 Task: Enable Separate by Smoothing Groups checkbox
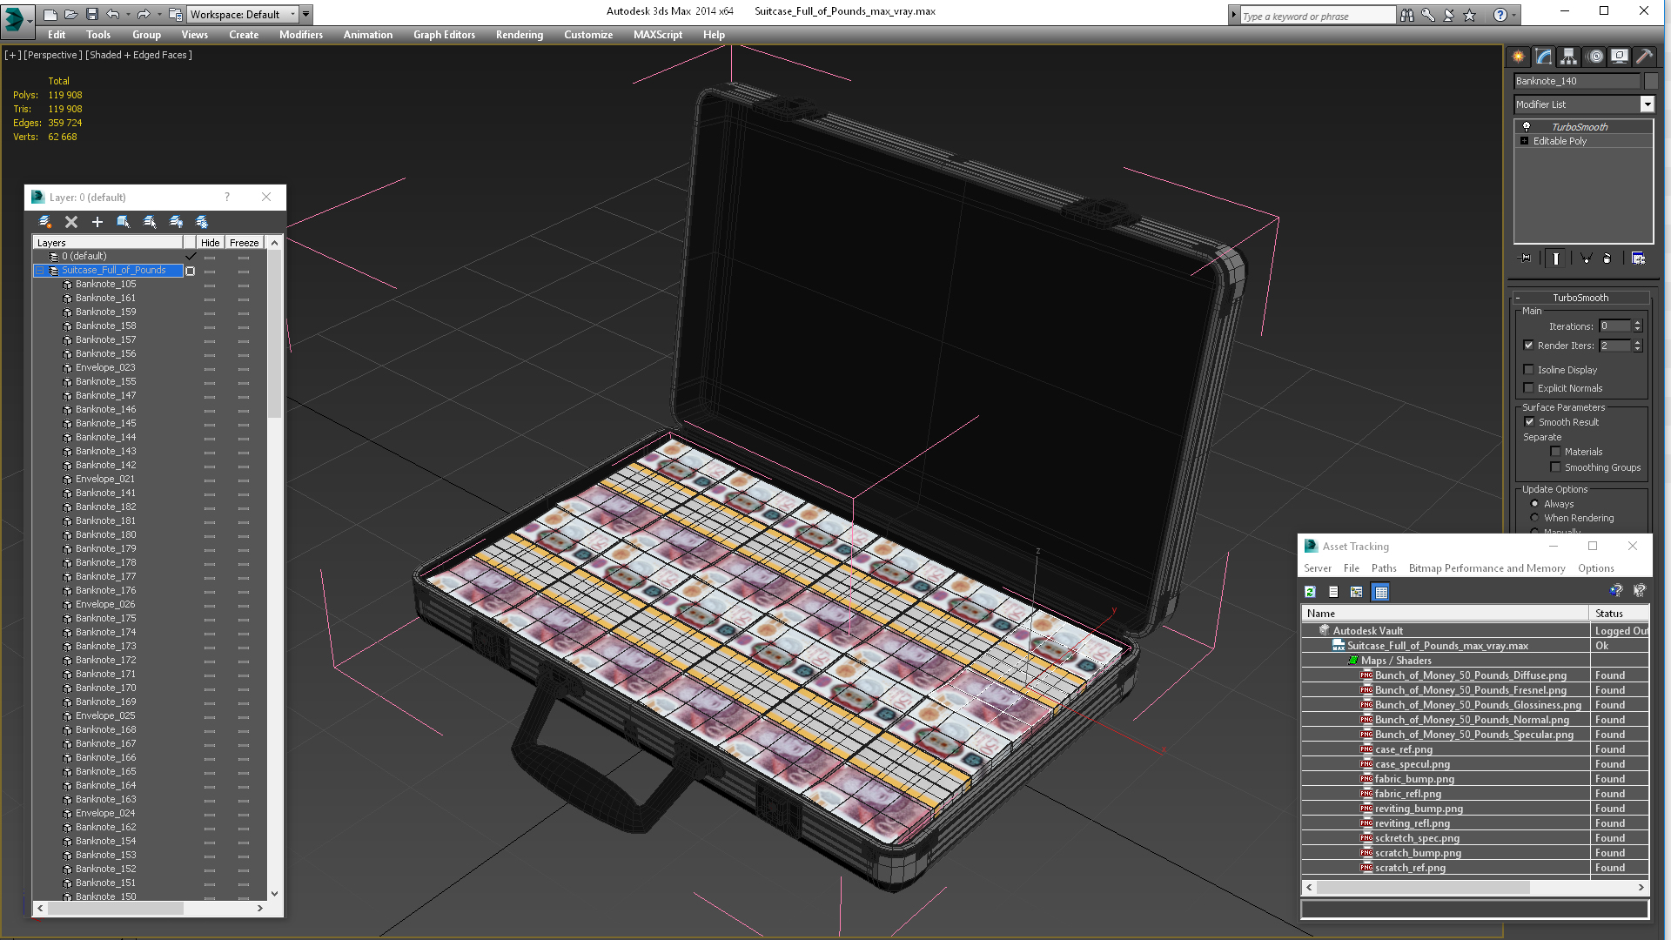point(1556,467)
